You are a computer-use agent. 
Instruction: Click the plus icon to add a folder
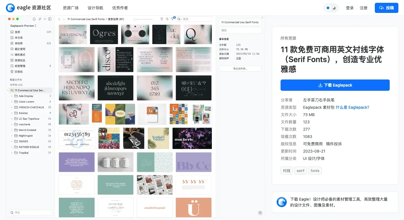click(x=45, y=19)
